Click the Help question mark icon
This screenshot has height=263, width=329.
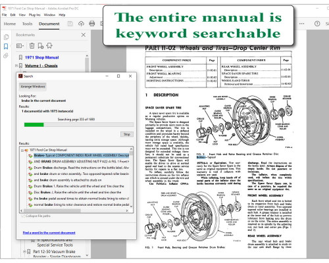(317, 24)
